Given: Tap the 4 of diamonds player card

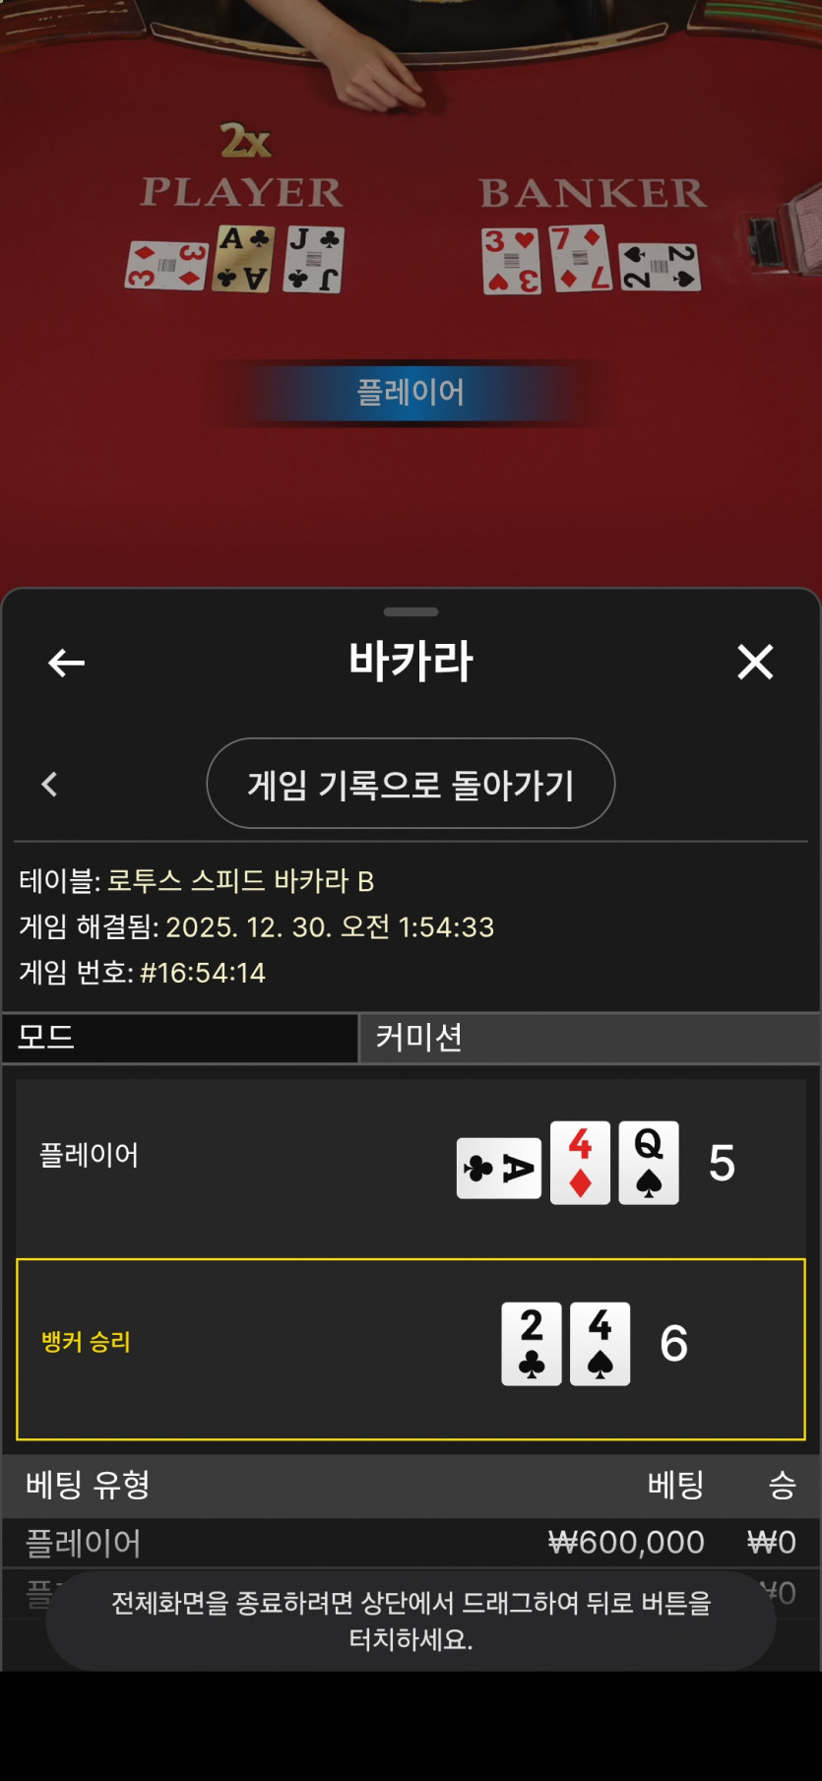Looking at the screenshot, I should (580, 1163).
